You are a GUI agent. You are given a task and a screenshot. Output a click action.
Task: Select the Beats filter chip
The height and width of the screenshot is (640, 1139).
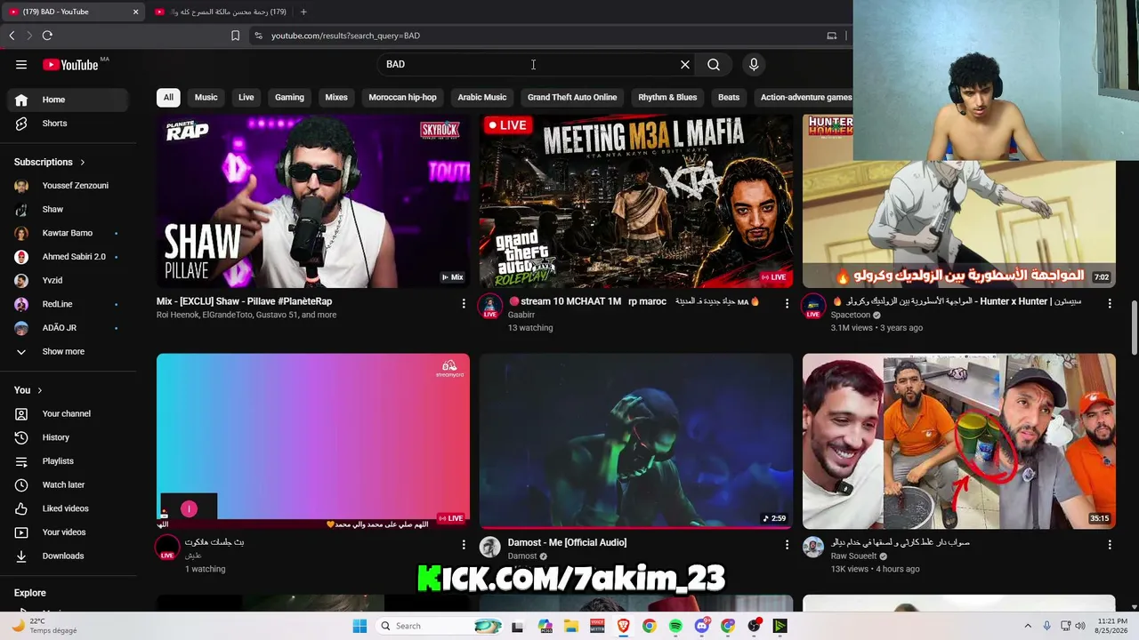(x=729, y=97)
